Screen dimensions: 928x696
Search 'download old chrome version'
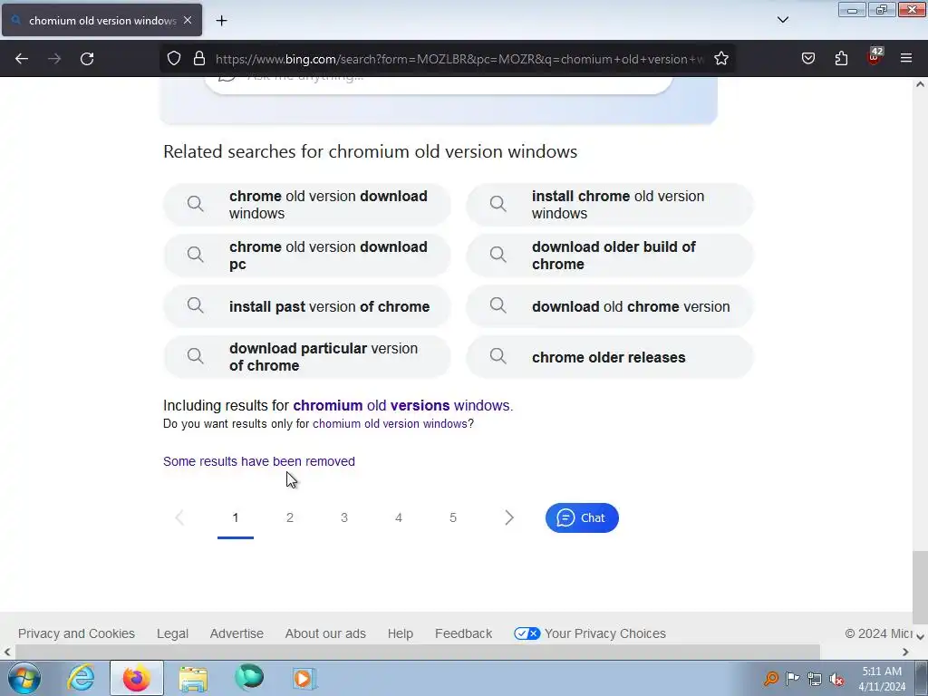click(x=610, y=306)
